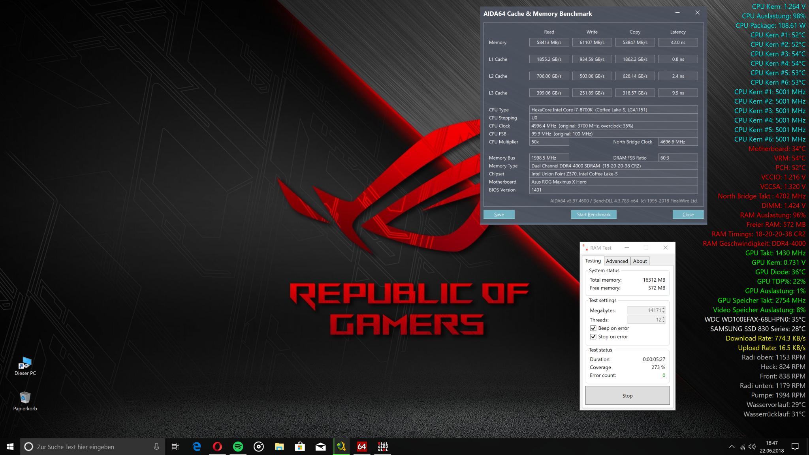Stop the running RAM test
The image size is (809, 455).
[x=627, y=395]
